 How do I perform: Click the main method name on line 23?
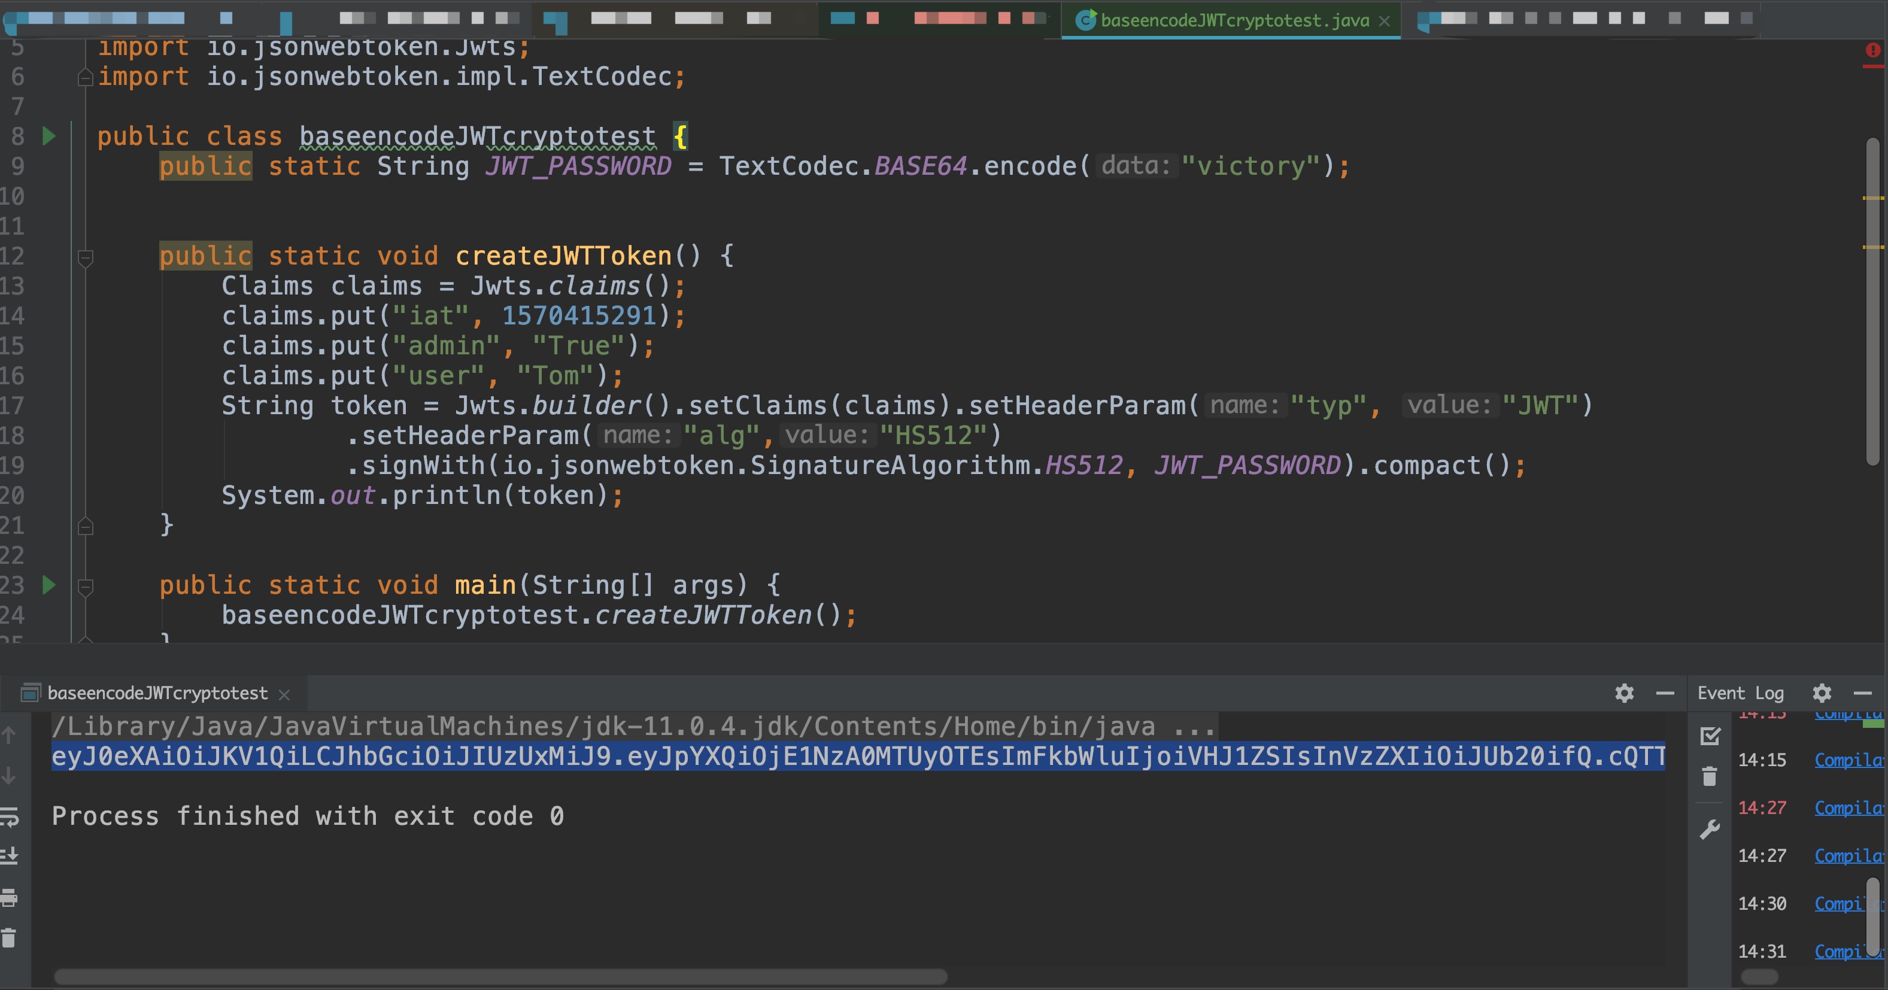485,585
